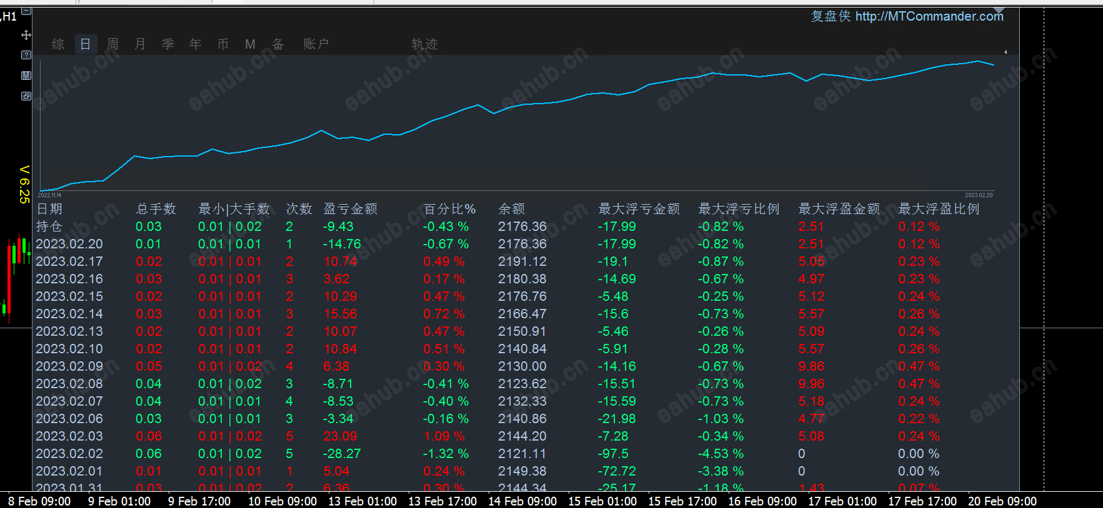This screenshot has width=1103, height=508.
Task: Select the 2023.02.17 date row
Action: (69, 261)
